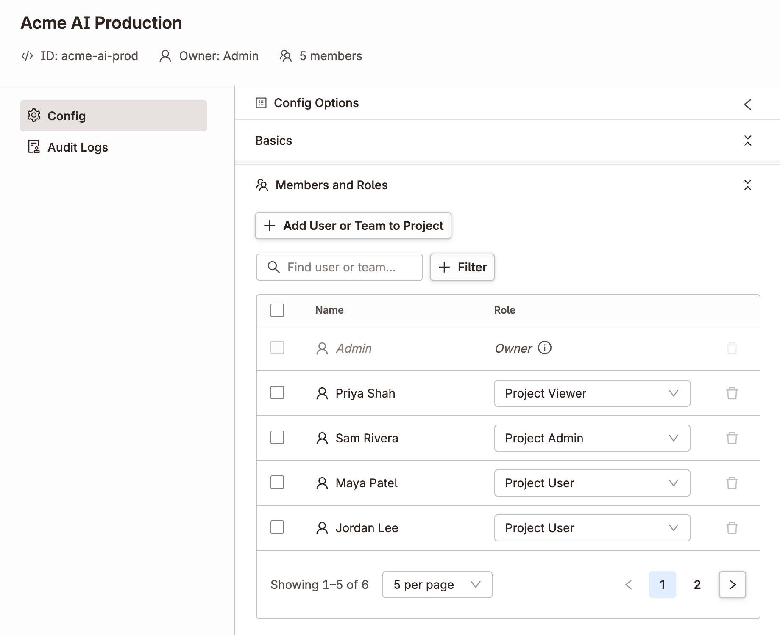780x635 pixels.
Task: Open Jordan Lee's Project User role dropdown
Action: [592, 528]
